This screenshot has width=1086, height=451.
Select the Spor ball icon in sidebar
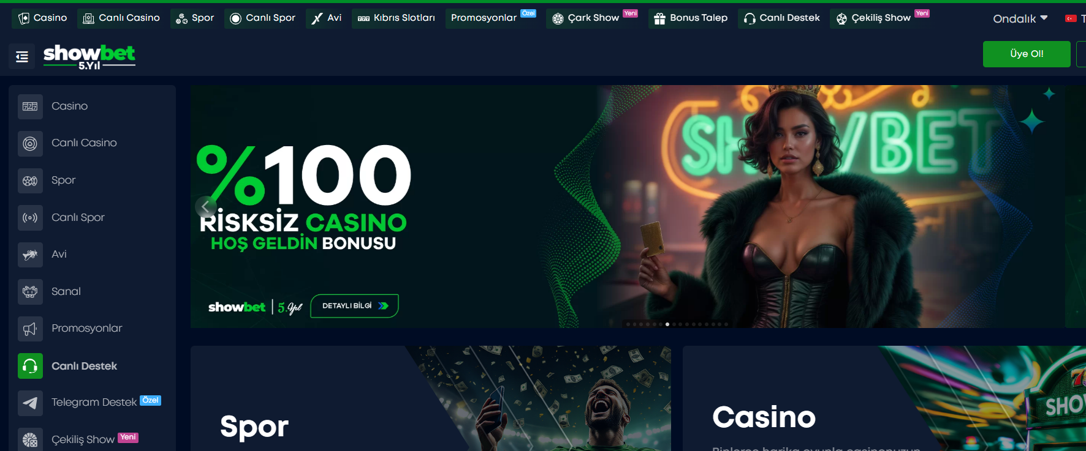click(x=30, y=181)
